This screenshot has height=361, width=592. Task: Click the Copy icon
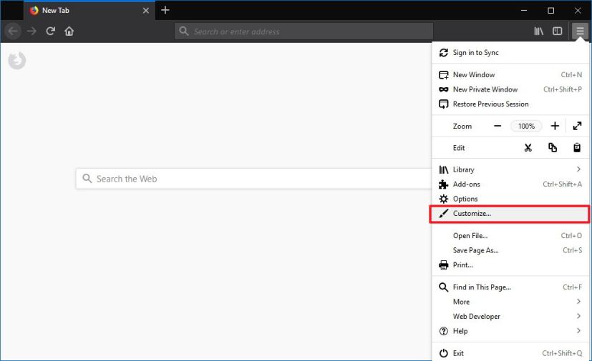point(553,148)
